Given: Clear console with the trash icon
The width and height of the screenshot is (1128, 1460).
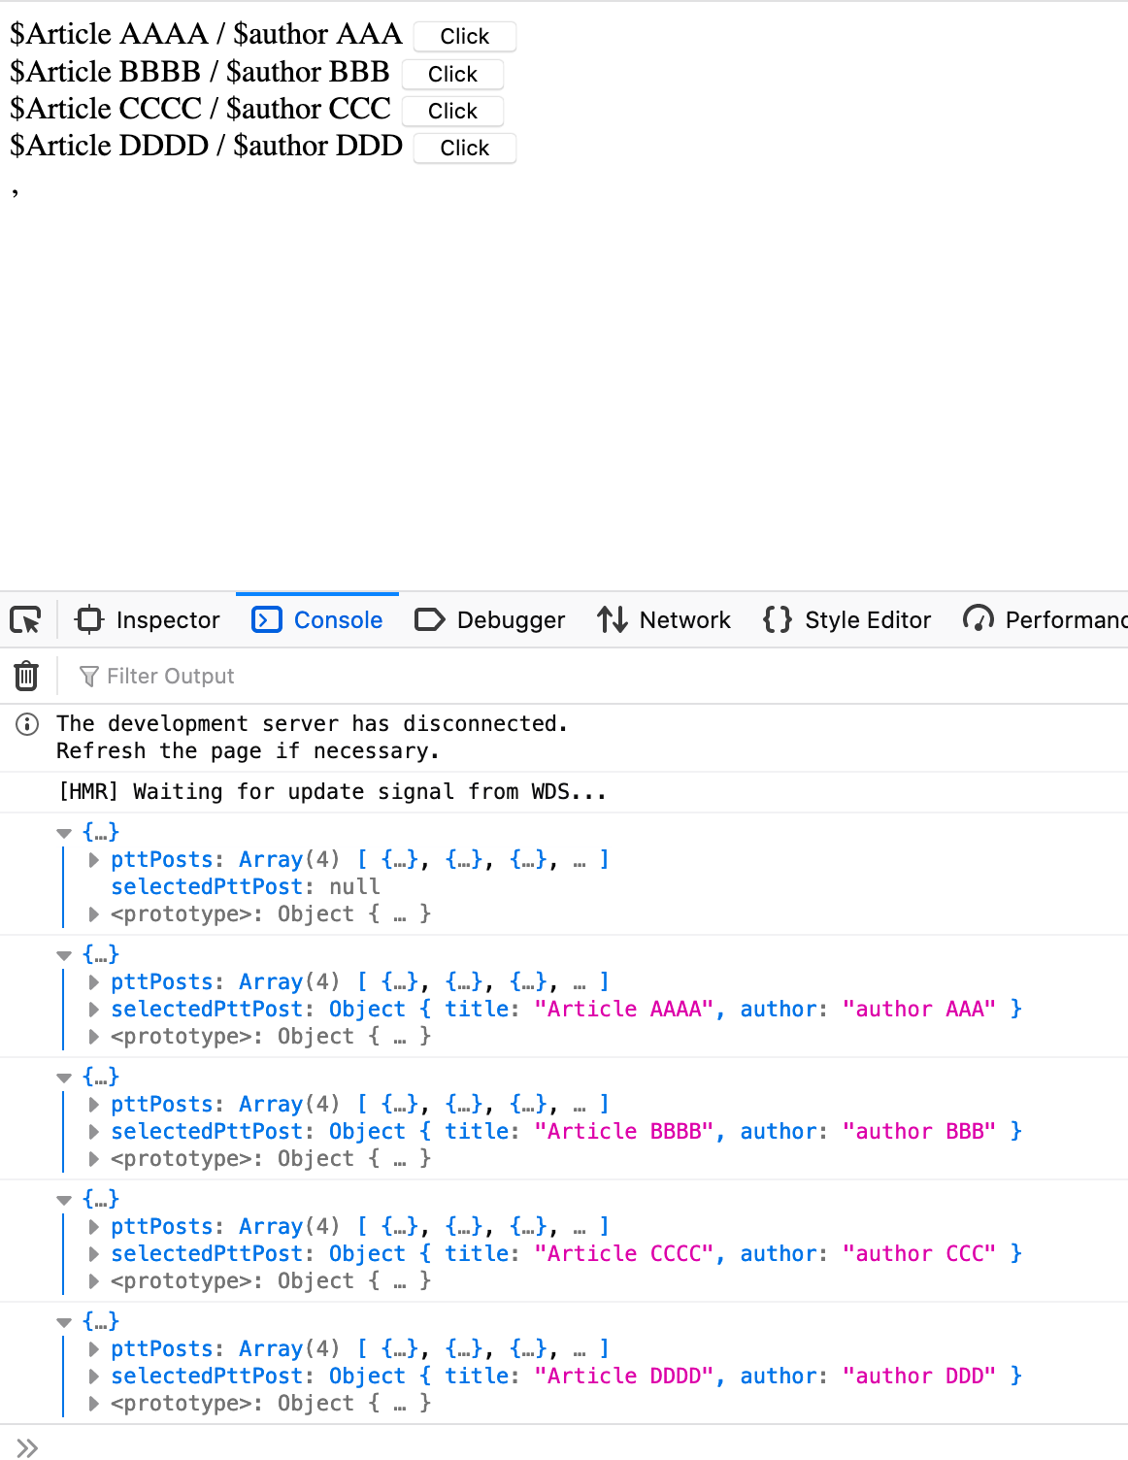Looking at the screenshot, I should (26, 676).
